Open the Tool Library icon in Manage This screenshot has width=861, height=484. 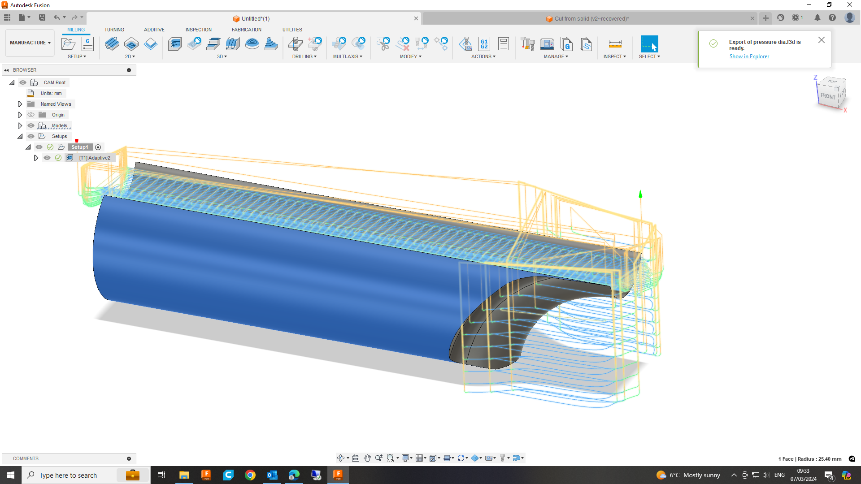coord(528,44)
